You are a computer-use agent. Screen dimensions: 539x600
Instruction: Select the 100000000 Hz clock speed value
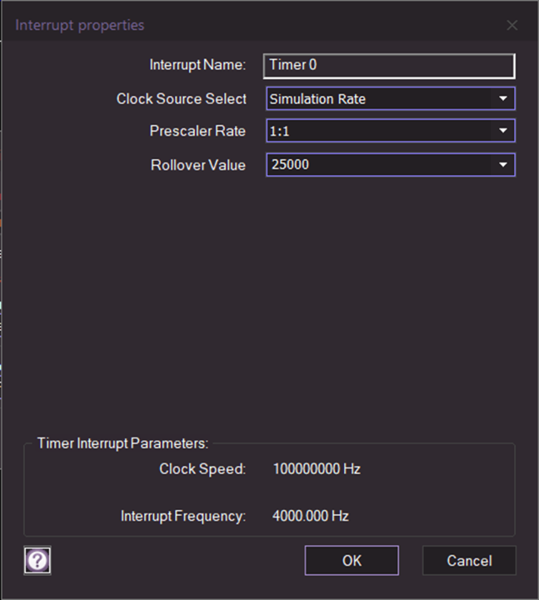[x=317, y=468]
